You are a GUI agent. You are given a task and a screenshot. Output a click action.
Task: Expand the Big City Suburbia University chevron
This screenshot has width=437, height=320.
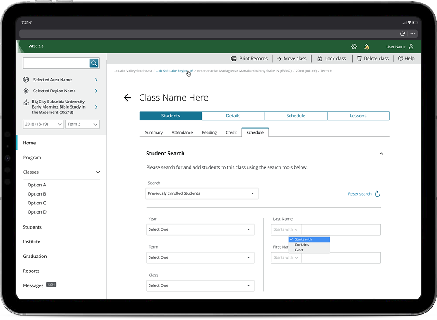coord(96,107)
